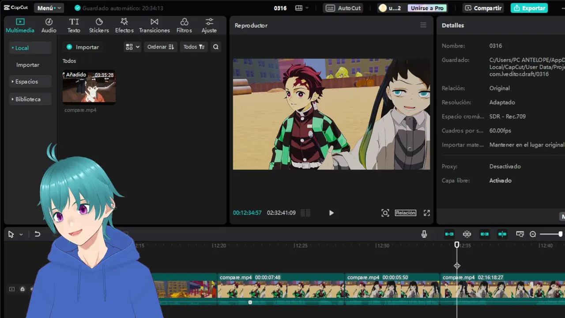
Task: Lock the main video track
Action: [x=22, y=289]
